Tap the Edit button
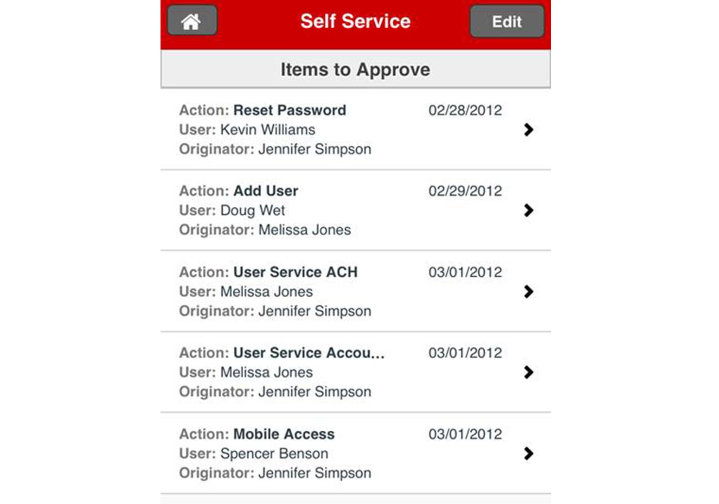The image size is (719, 504). (507, 21)
